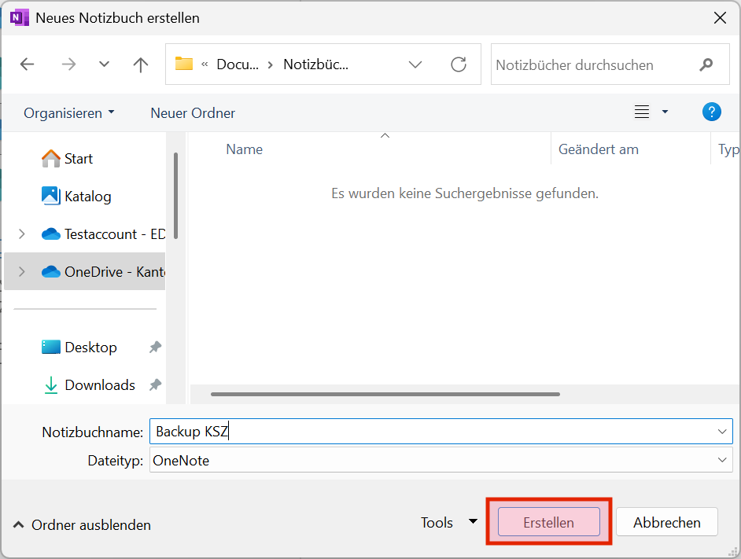Click the folder icon in address bar
Screen dimensions: 741x559
click(184, 64)
